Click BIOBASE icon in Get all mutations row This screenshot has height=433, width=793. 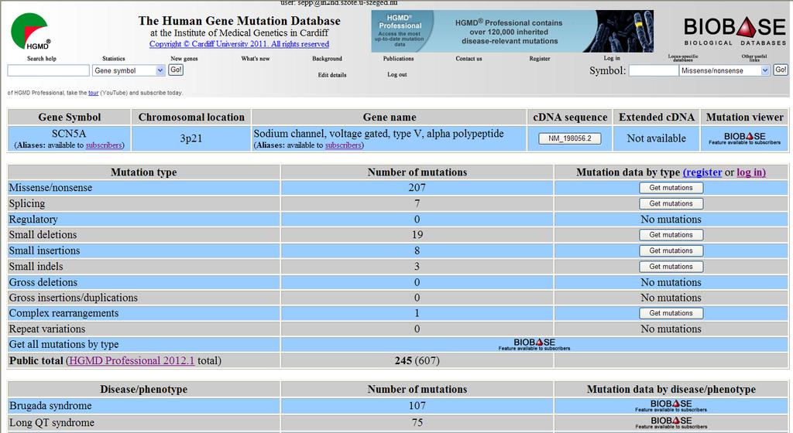(x=534, y=344)
